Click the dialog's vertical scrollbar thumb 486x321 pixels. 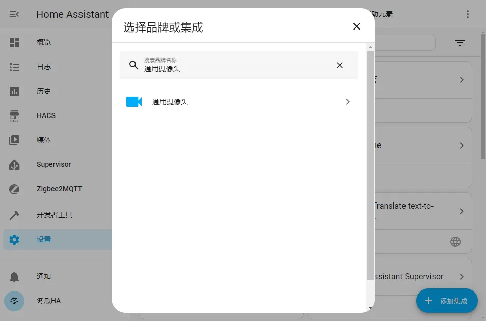point(370,166)
